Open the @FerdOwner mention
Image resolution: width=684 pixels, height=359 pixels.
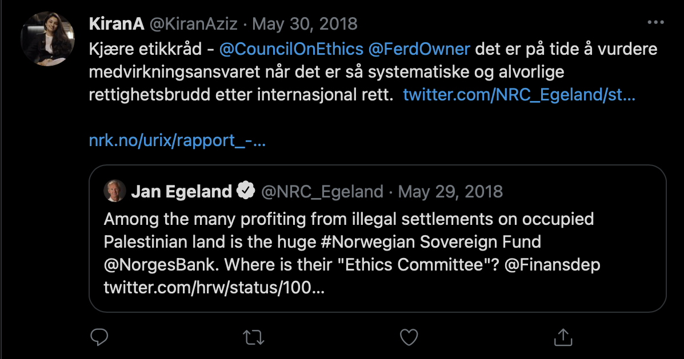pyautogui.click(x=419, y=49)
